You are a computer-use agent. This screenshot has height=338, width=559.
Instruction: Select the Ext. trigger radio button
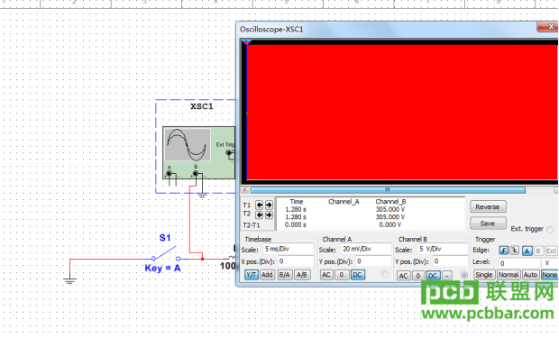pos(550,230)
